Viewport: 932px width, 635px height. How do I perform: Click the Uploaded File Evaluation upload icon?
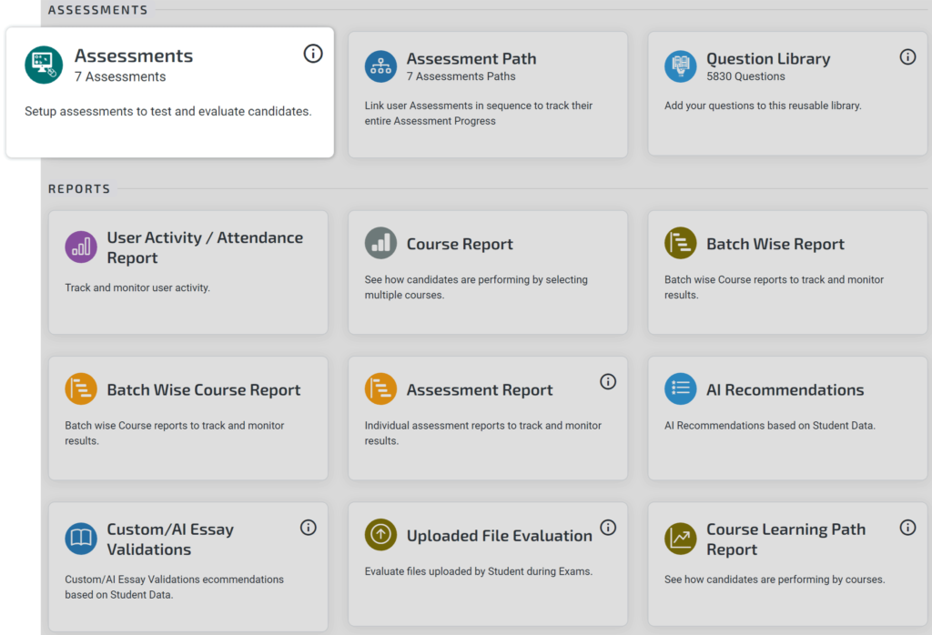[x=380, y=535]
